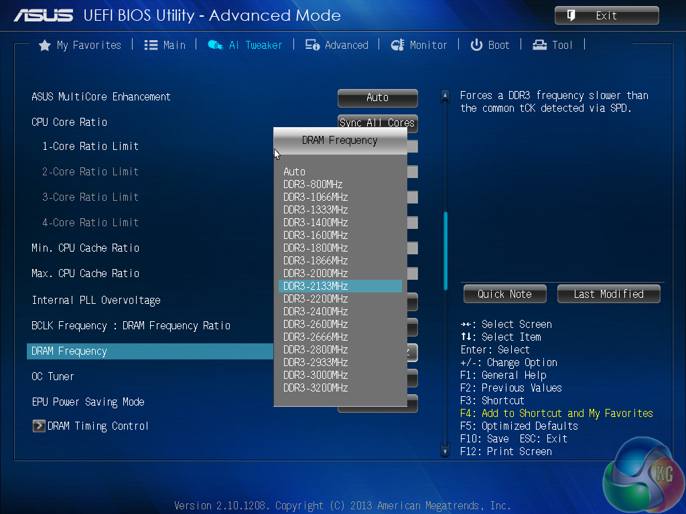Click the Boot power icon
The image size is (686, 514).
(476, 45)
